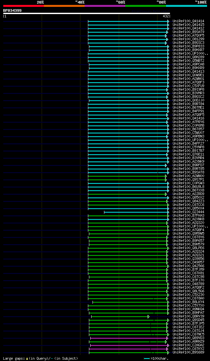
Task: Click the green ~80% identity legend segment
Action: tap(146, 6)
